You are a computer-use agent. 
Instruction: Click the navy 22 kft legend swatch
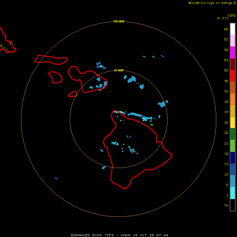coord(233,158)
